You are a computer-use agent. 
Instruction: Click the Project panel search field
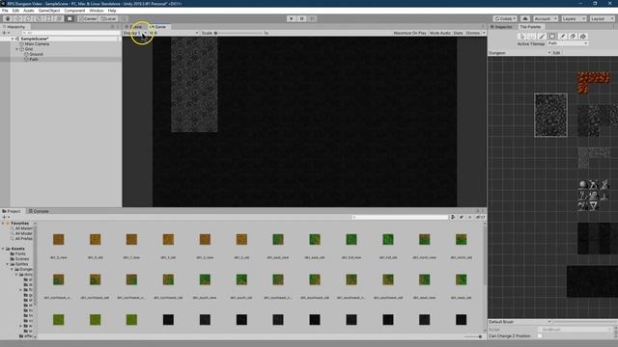click(x=400, y=217)
